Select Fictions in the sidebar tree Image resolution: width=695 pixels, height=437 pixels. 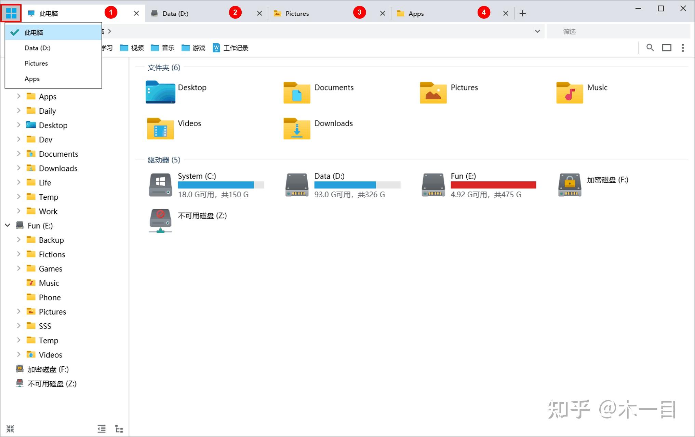coord(52,254)
